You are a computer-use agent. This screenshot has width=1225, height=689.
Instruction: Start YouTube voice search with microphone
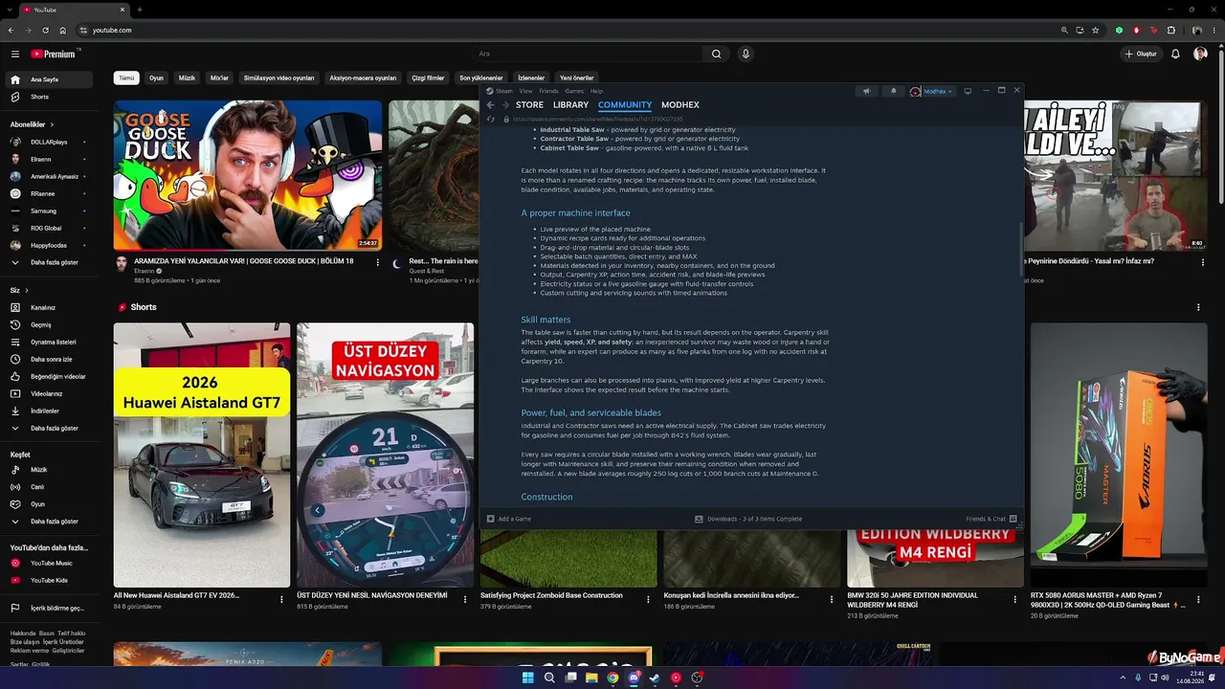pos(746,55)
